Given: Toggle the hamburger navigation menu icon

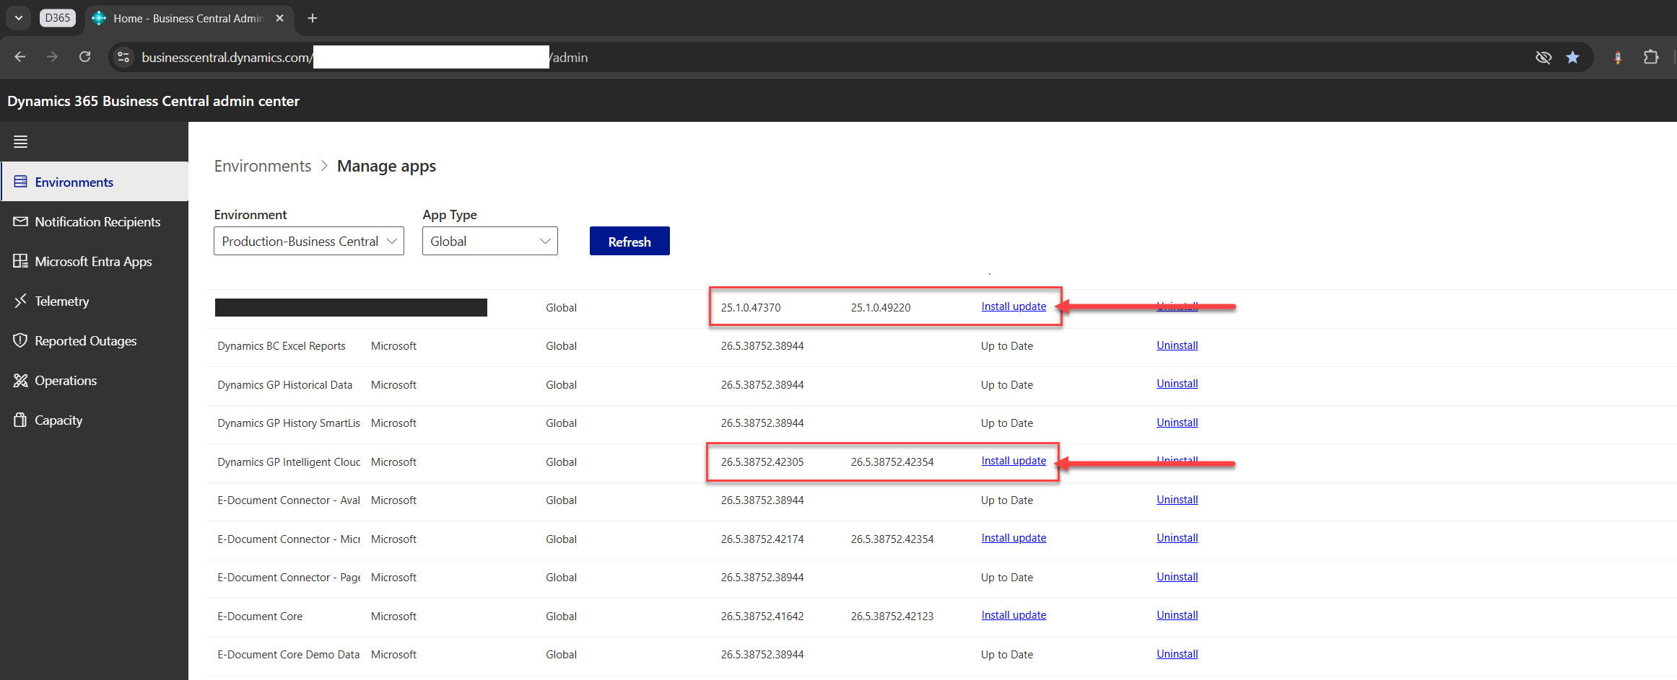Looking at the screenshot, I should click(x=20, y=141).
